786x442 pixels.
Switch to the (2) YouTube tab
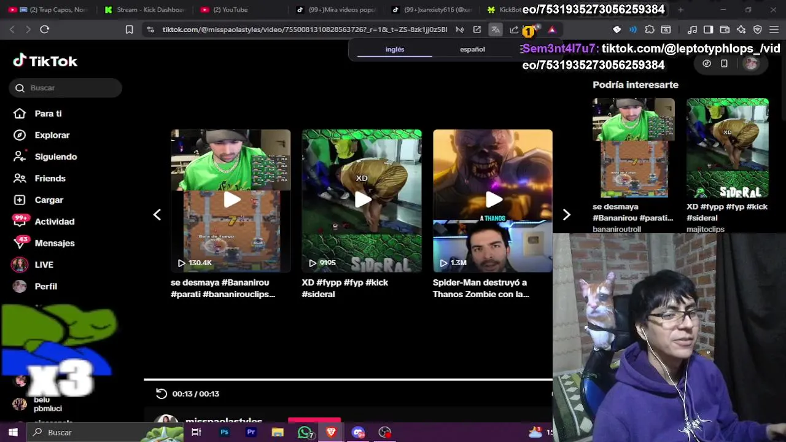[x=239, y=10]
